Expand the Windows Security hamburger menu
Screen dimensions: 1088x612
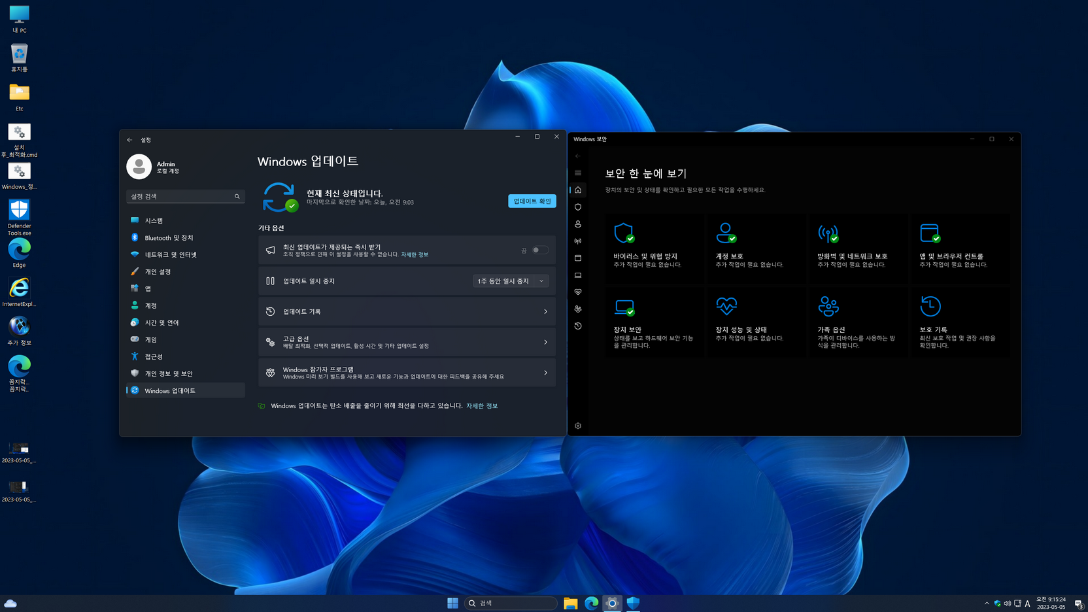pyautogui.click(x=578, y=173)
